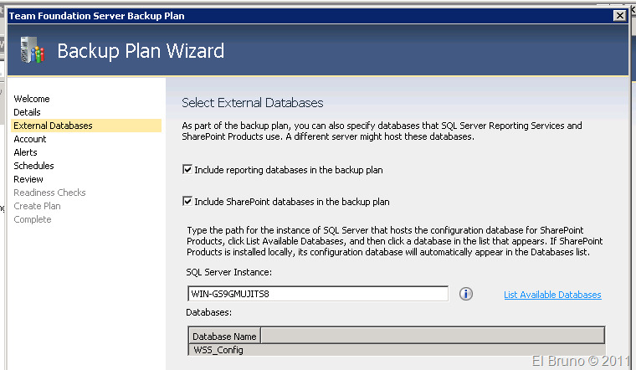Image resolution: width=636 pixels, height=370 pixels.
Task: Click into the SQL Server Instance field
Action: (x=318, y=294)
